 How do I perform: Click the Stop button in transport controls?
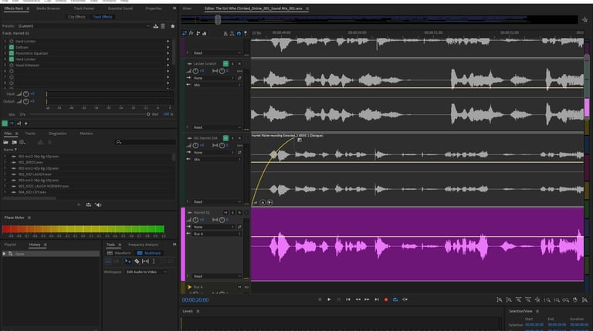tap(319, 299)
